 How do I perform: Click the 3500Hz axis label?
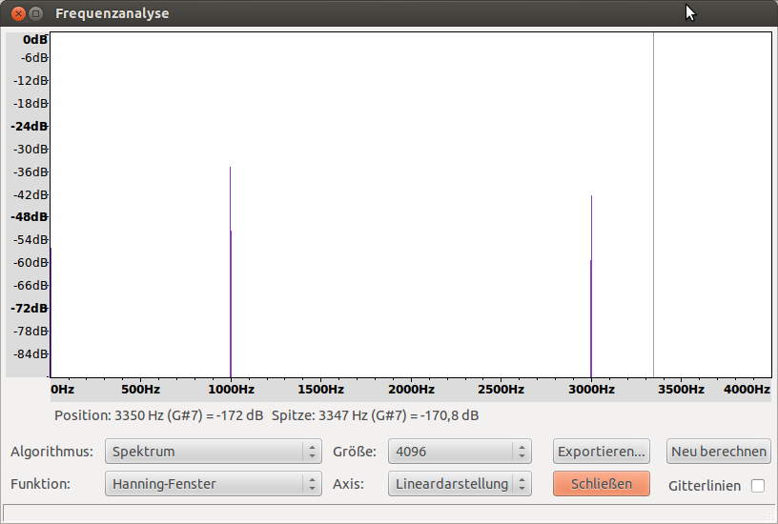(x=682, y=389)
